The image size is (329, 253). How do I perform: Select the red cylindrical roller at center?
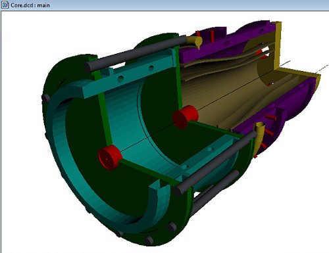tap(186, 116)
